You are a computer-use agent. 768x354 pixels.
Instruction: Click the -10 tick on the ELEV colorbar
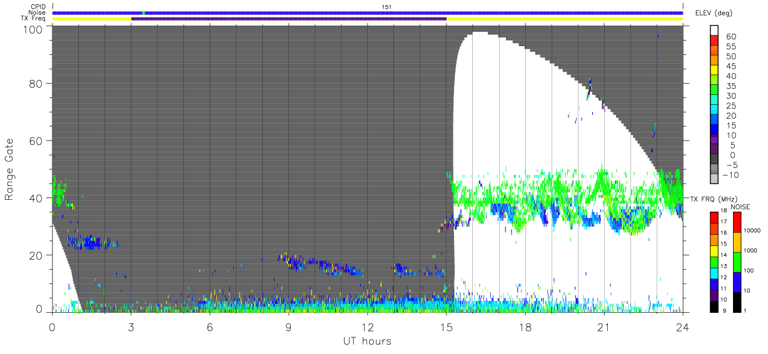pos(731,175)
